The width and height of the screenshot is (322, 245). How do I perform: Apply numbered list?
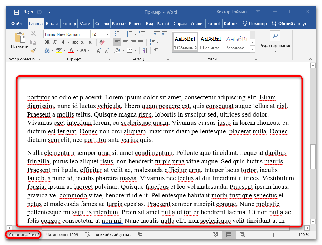130,34
